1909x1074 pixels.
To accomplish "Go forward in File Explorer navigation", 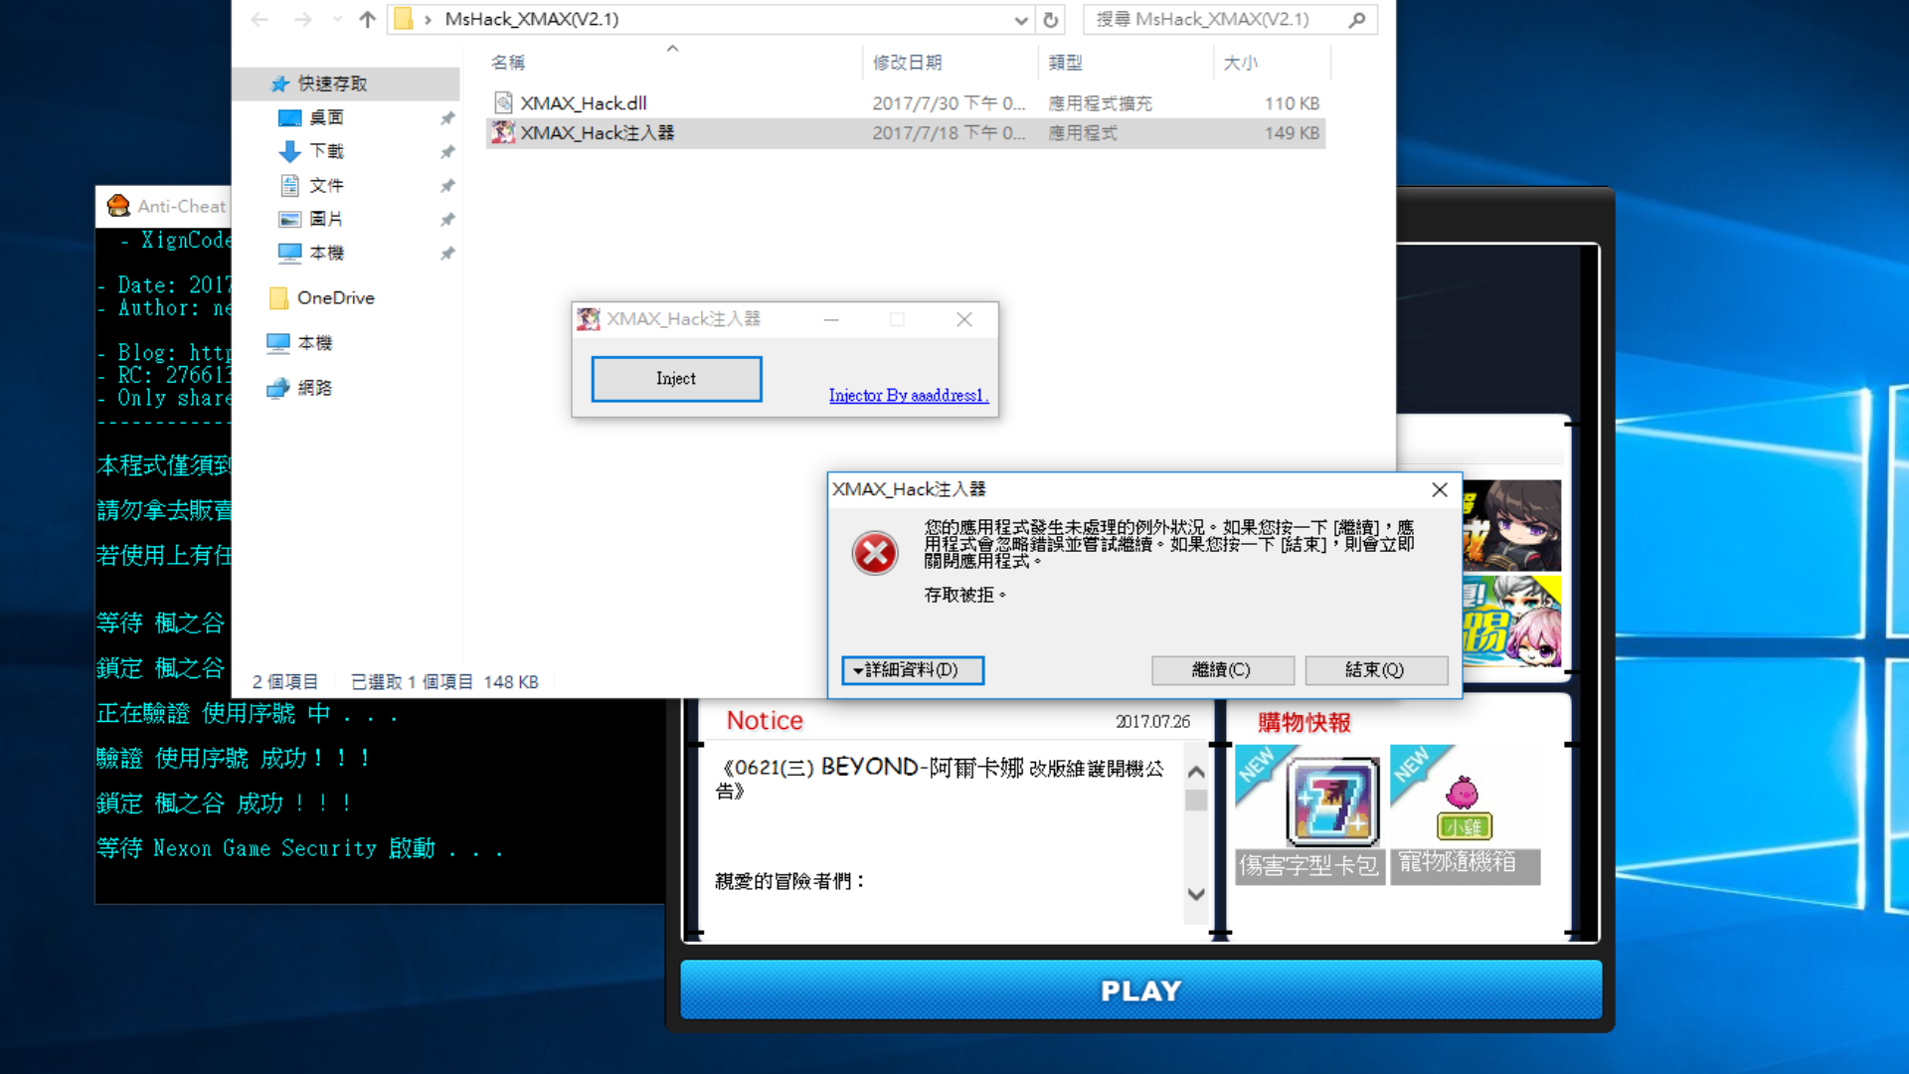I will coord(303,19).
